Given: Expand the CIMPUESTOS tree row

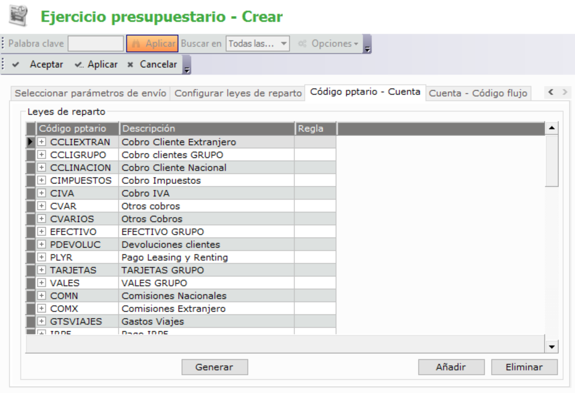Looking at the screenshot, I should (x=42, y=180).
